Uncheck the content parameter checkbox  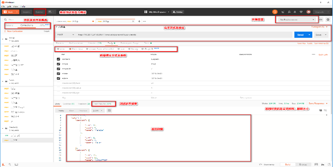coord(58,59)
